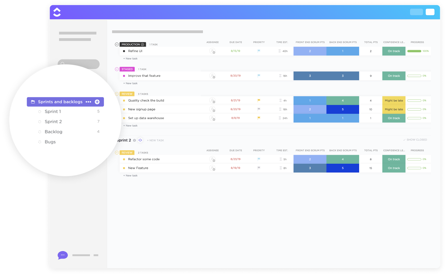Click front end points cell 3 for New Feature
Screen dimensions: 446x275
point(310,168)
